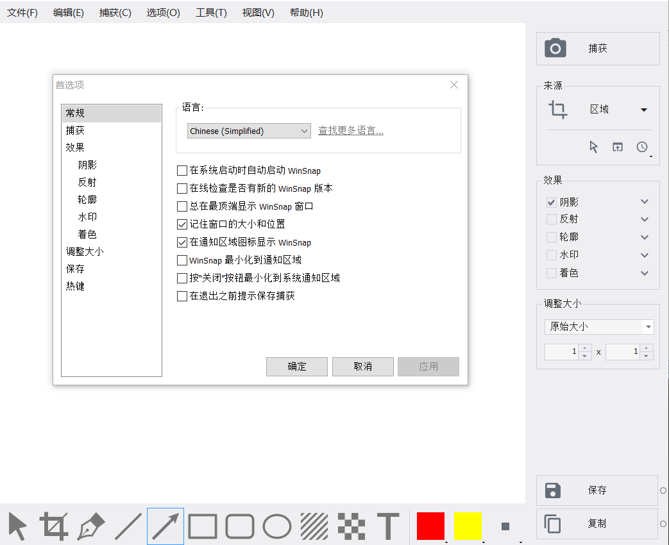Enable the 轮廓 effect checkbox

point(551,237)
